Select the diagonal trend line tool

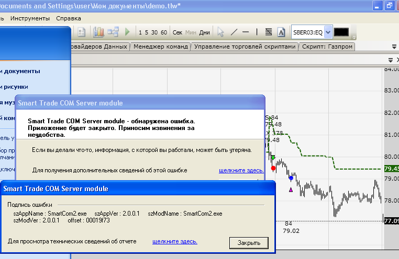pyautogui.click(x=234, y=32)
